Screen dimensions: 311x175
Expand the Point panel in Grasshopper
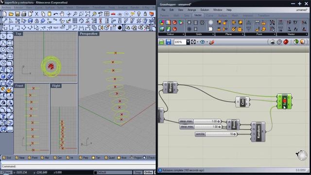pos(275,35)
